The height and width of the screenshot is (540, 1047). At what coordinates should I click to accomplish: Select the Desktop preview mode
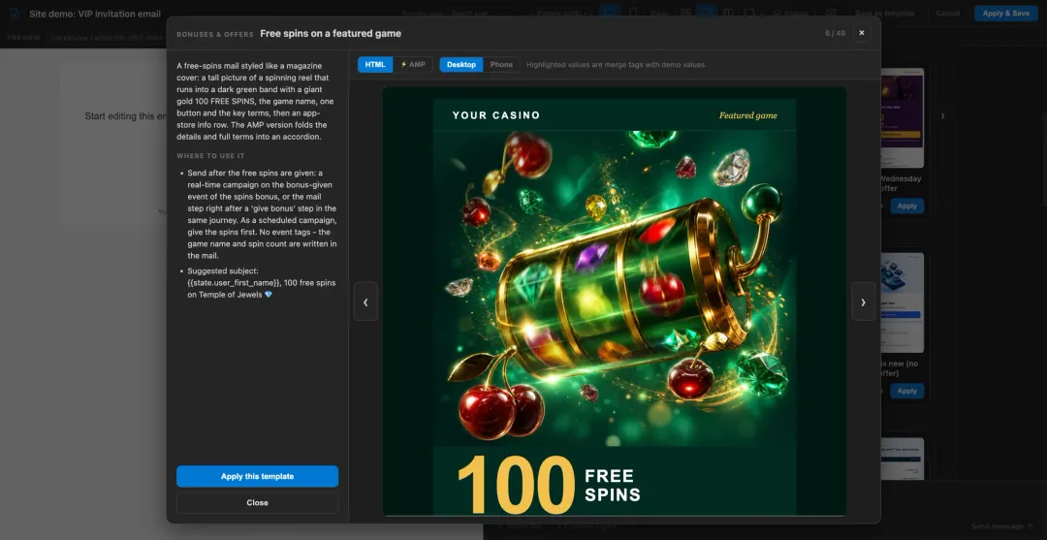(461, 65)
